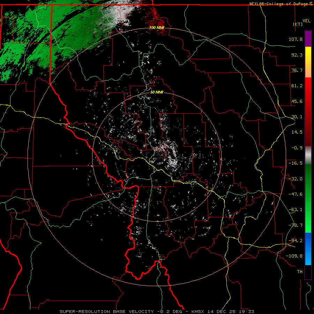
Task: Click the yellow-orange segment of the color bar
Action: pos(308,62)
